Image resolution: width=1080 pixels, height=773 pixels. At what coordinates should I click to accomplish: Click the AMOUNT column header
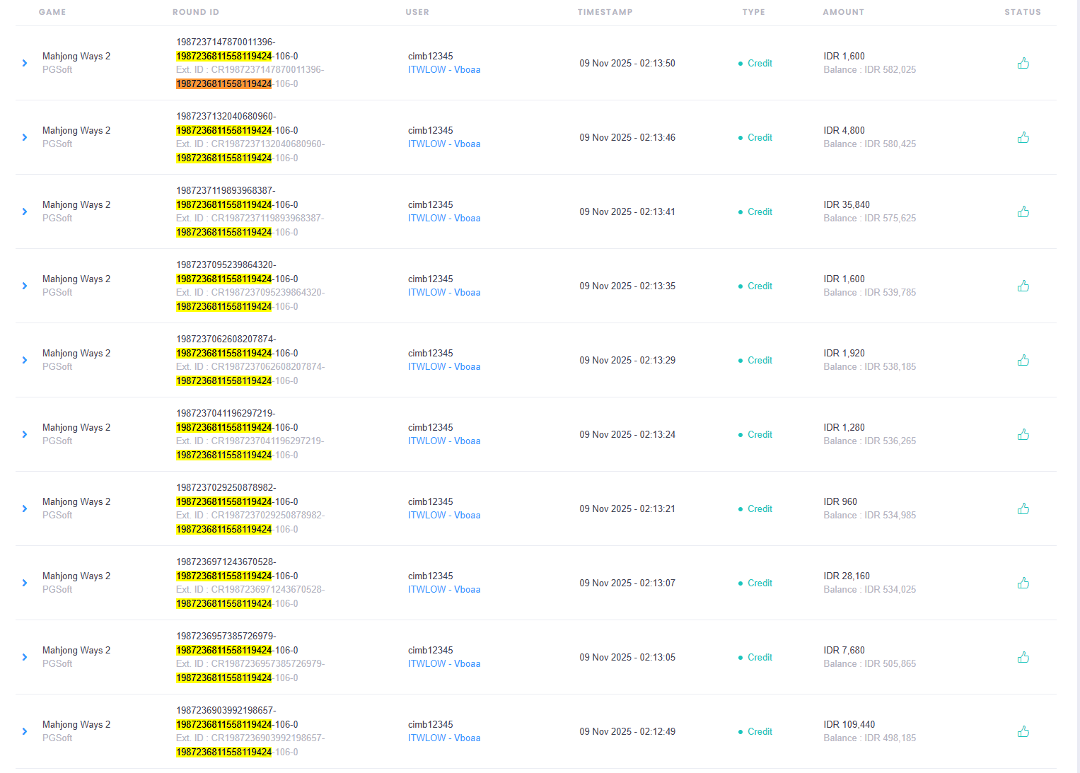(844, 12)
